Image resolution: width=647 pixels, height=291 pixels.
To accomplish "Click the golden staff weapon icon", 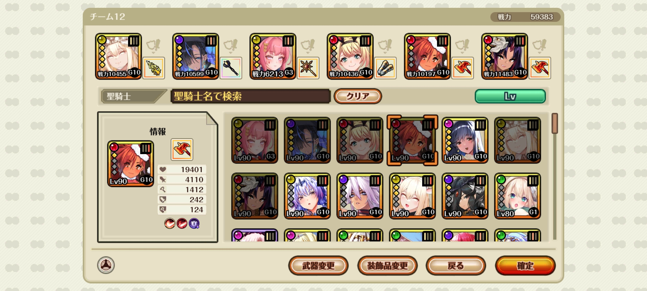I will tap(154, 68).
